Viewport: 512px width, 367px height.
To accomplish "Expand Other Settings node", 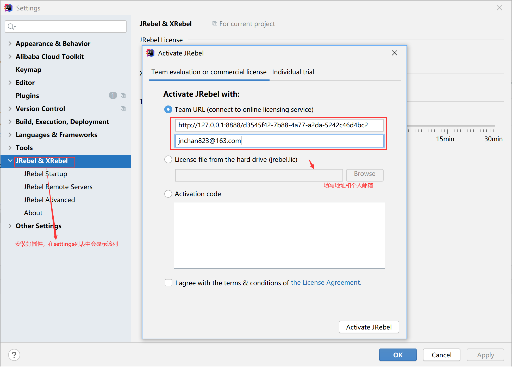I will 10,226.
